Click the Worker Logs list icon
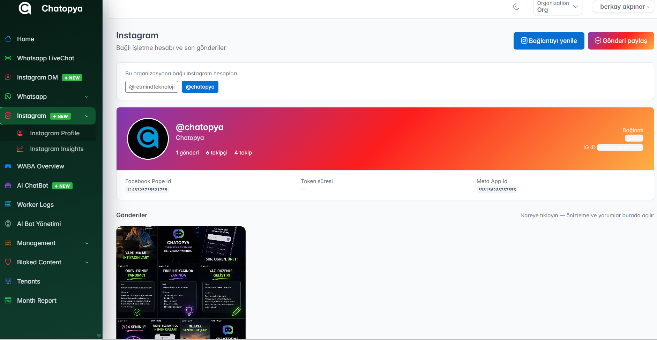This screenshot has height=340, width=657. (x=8, y=204)
